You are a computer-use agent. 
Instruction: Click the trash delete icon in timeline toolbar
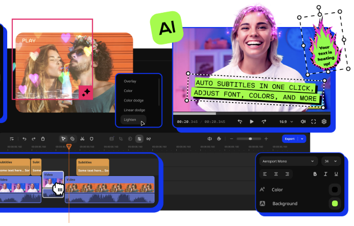coord(43,139)
